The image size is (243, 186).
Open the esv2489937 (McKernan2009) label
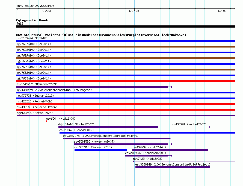tap(146, 153)
